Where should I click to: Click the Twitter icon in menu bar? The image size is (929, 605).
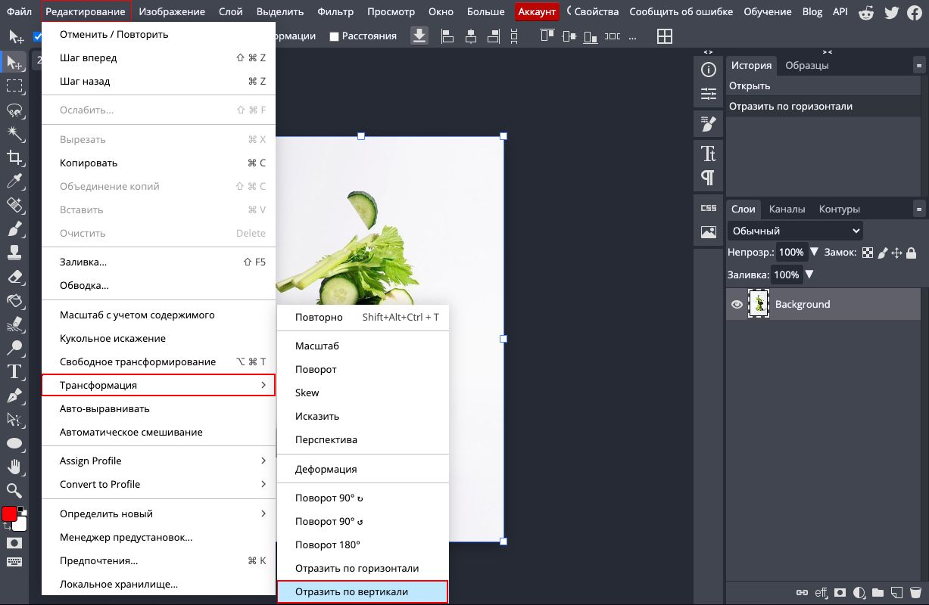point(891,12)
